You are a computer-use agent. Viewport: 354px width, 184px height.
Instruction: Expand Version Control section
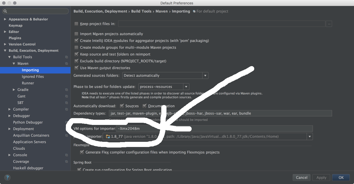5,44
